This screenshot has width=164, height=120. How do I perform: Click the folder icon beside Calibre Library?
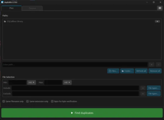5,21
